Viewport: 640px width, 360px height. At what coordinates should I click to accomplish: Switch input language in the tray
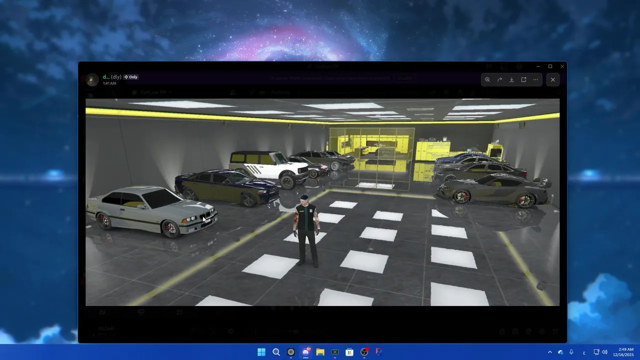tap(584, 352)
